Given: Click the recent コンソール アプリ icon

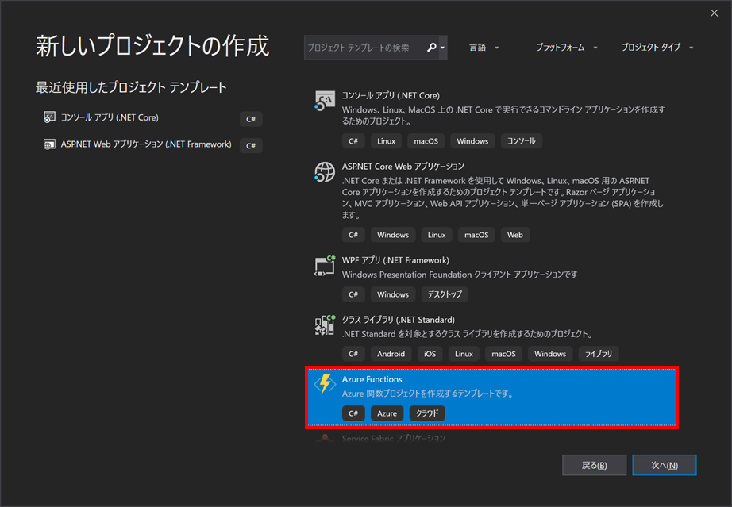Looking at the screenshot, I should point(49,117).
